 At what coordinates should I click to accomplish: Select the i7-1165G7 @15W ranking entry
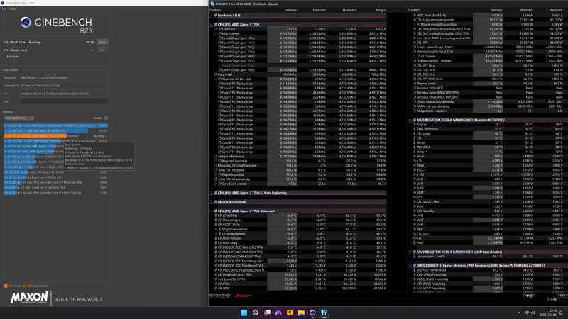coord(55,193)
